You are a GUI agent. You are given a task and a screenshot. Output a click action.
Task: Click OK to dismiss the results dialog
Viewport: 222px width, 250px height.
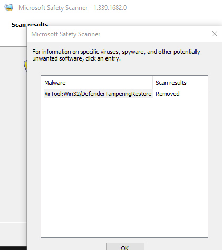click(125, 246)
